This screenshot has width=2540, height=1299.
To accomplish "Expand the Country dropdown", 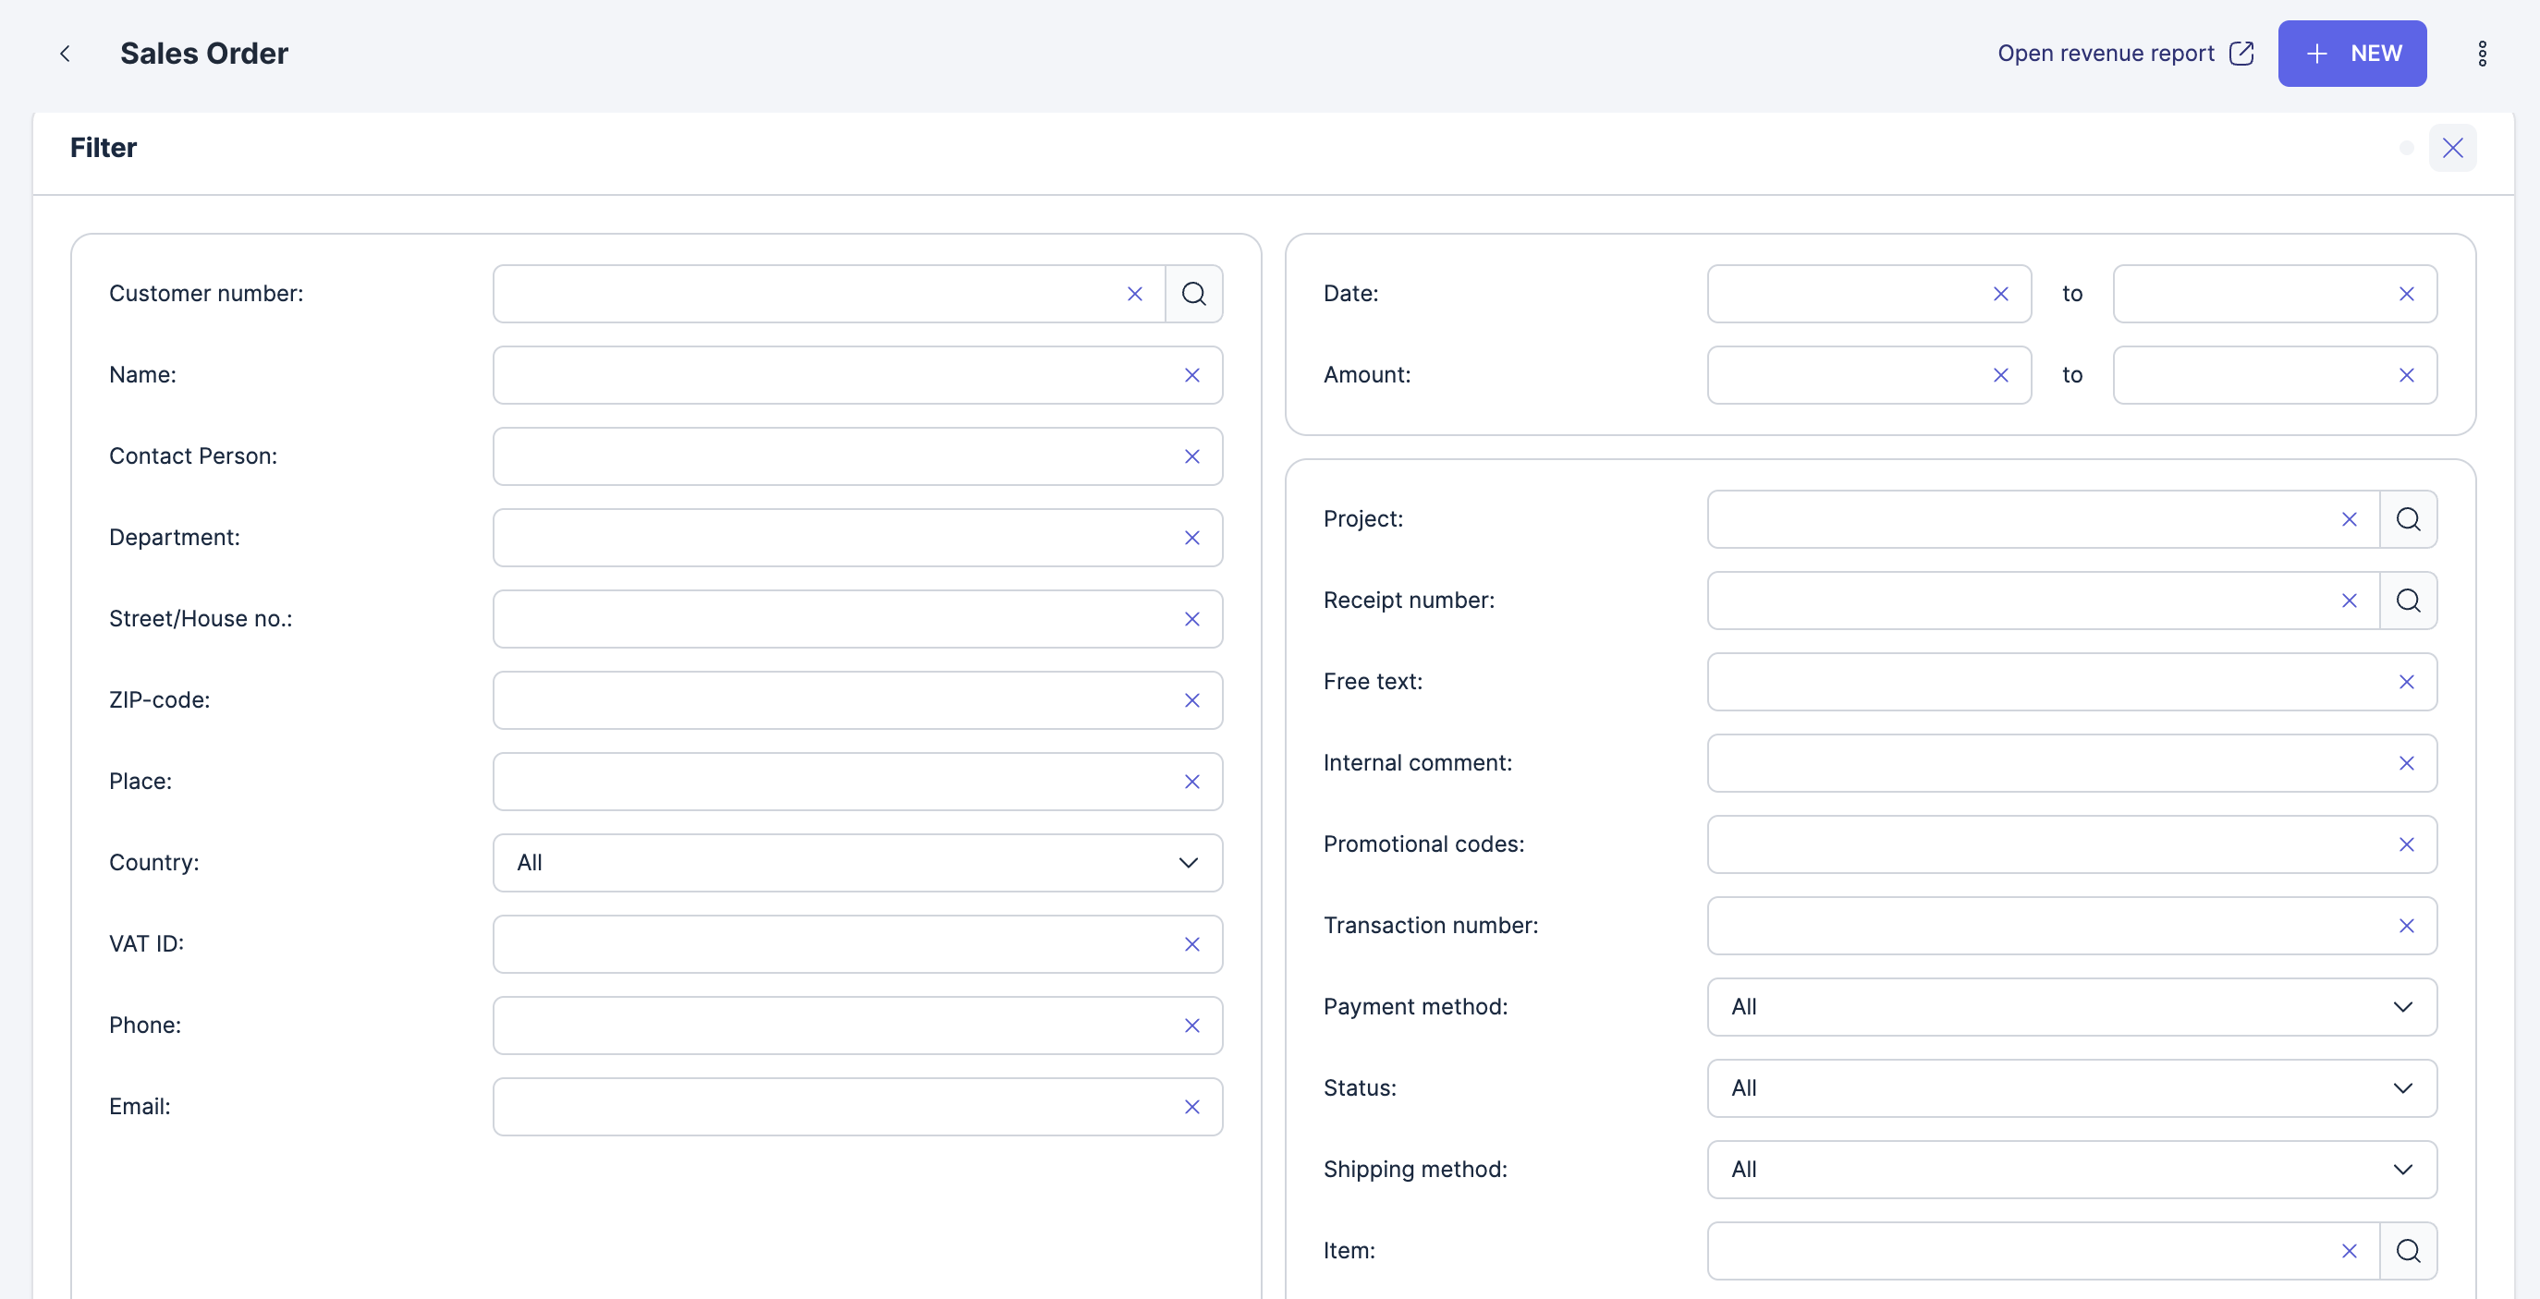I will (857, 862).
